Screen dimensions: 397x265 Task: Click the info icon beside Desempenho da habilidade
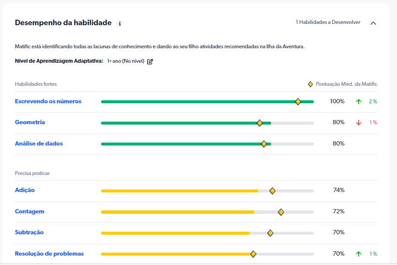point(120,23)
